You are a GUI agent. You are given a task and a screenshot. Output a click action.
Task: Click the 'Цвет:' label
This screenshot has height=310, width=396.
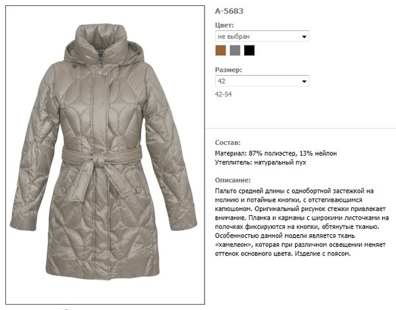[x=224, y=25]
